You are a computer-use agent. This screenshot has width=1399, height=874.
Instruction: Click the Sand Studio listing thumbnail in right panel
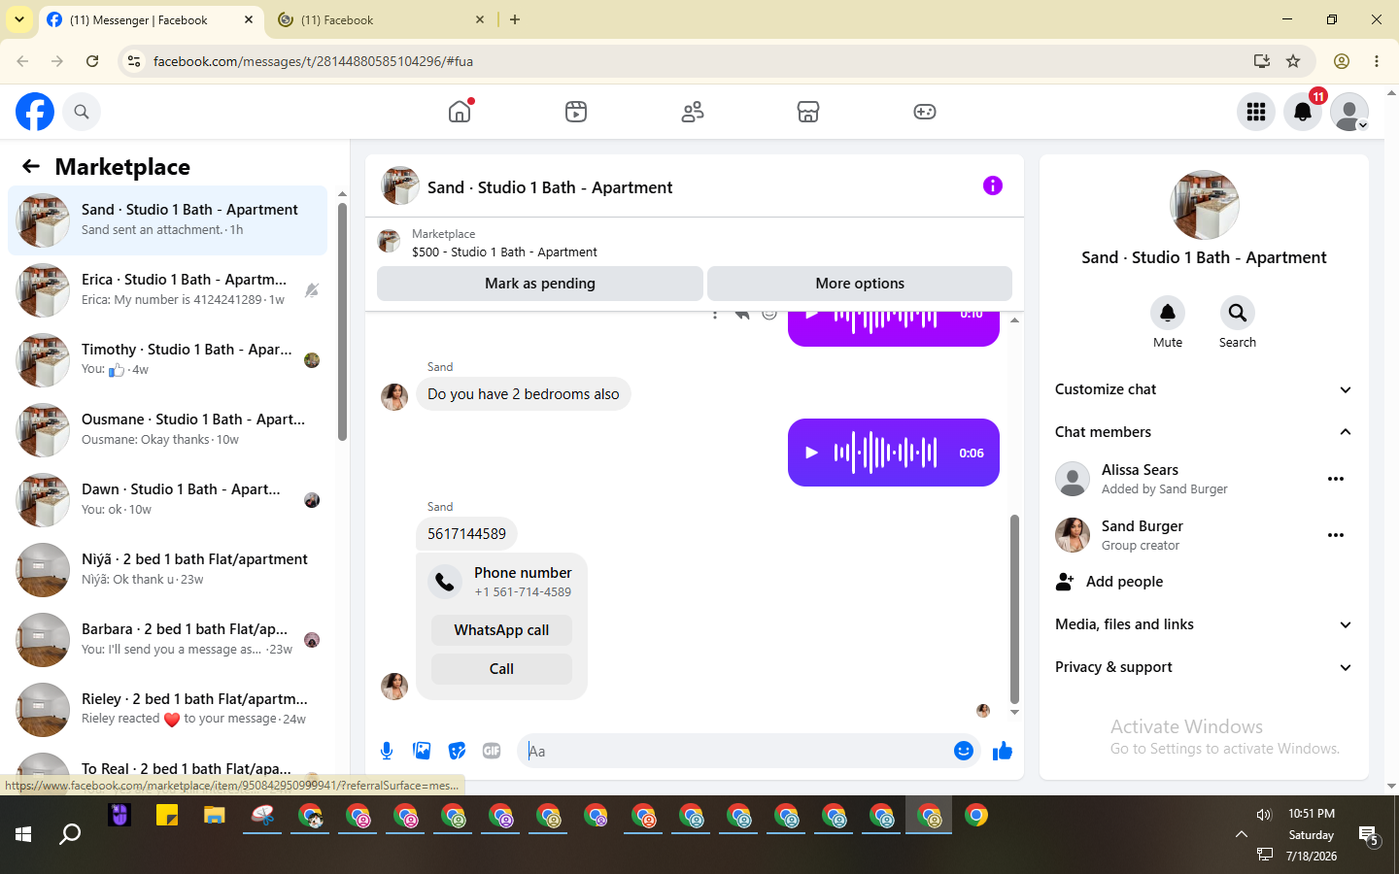pos(1204,205)
